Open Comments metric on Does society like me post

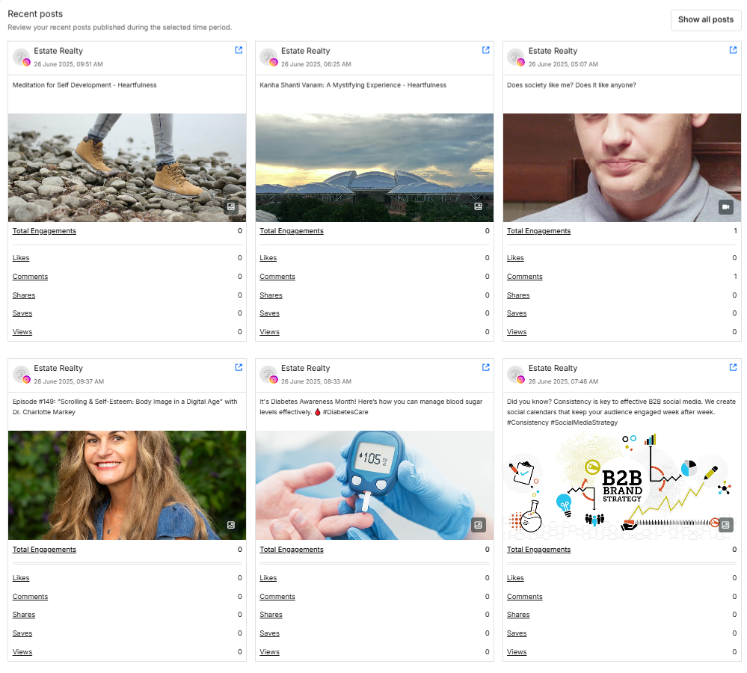(524, 276)
